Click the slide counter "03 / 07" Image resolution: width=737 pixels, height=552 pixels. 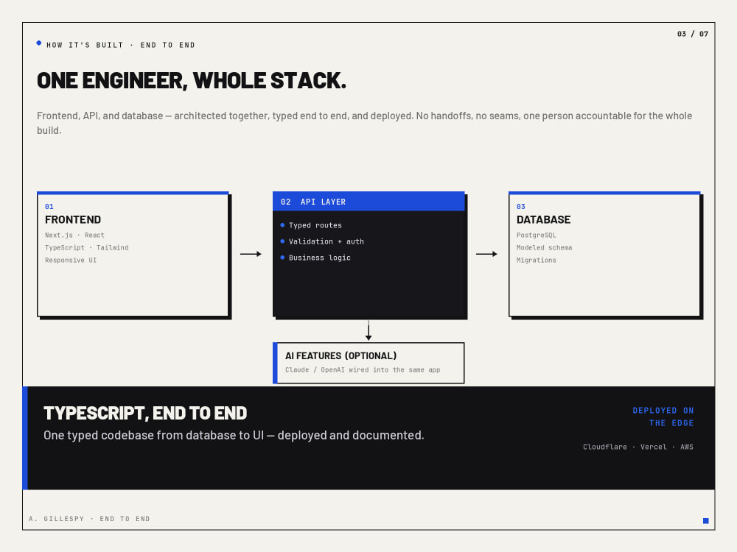(692, 34)
